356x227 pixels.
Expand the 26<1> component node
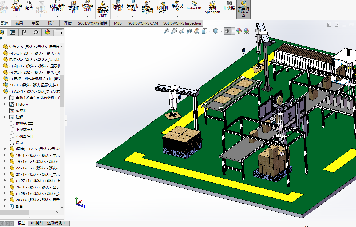[x=5, y=187]
